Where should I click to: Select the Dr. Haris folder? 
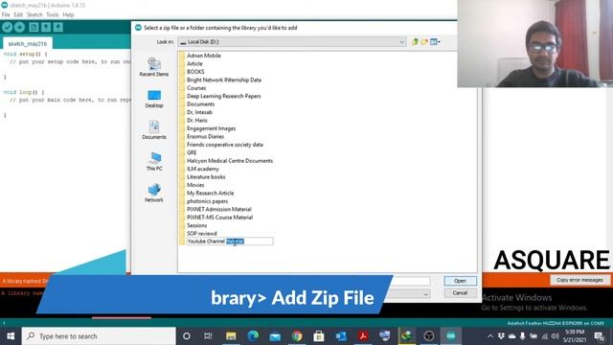click(x=196, y=120)
